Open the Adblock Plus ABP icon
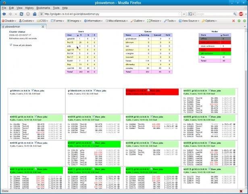Viewport: 248px width, 194px height. pyautogui.click(x=241, y=14)
